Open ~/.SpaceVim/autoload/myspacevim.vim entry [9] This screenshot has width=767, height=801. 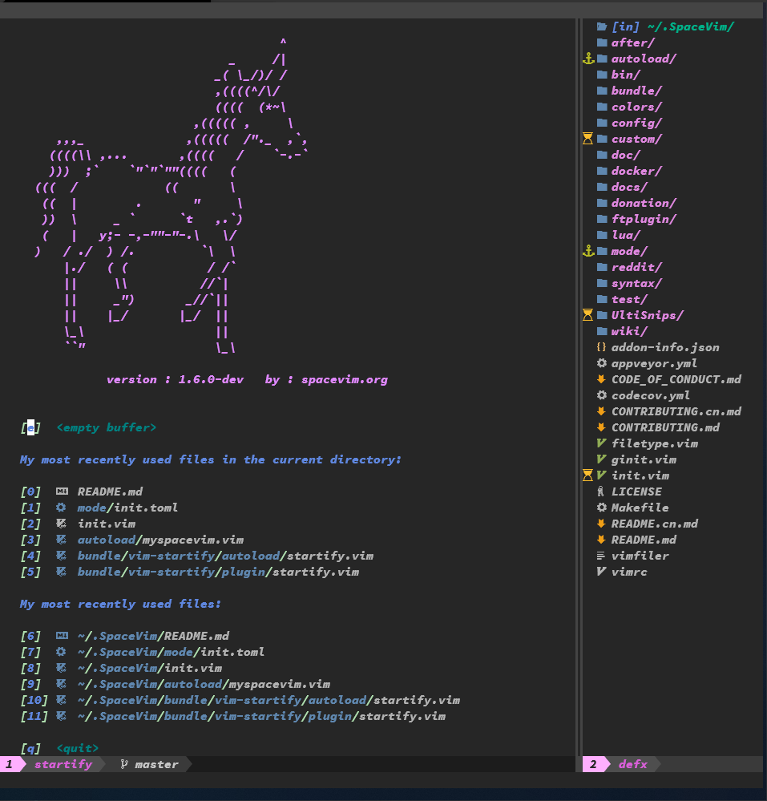204,684
